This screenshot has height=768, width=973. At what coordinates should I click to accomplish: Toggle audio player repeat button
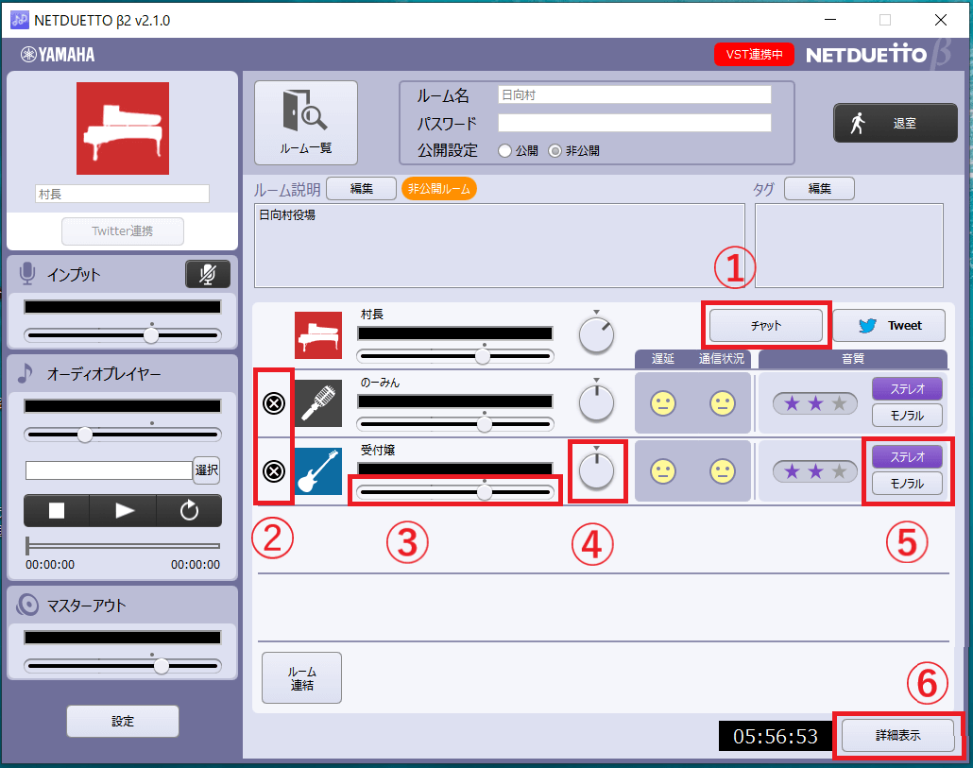(189, 510)
